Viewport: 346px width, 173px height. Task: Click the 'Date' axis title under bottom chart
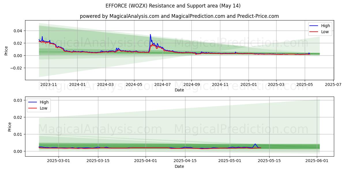(x=179, y=167)
